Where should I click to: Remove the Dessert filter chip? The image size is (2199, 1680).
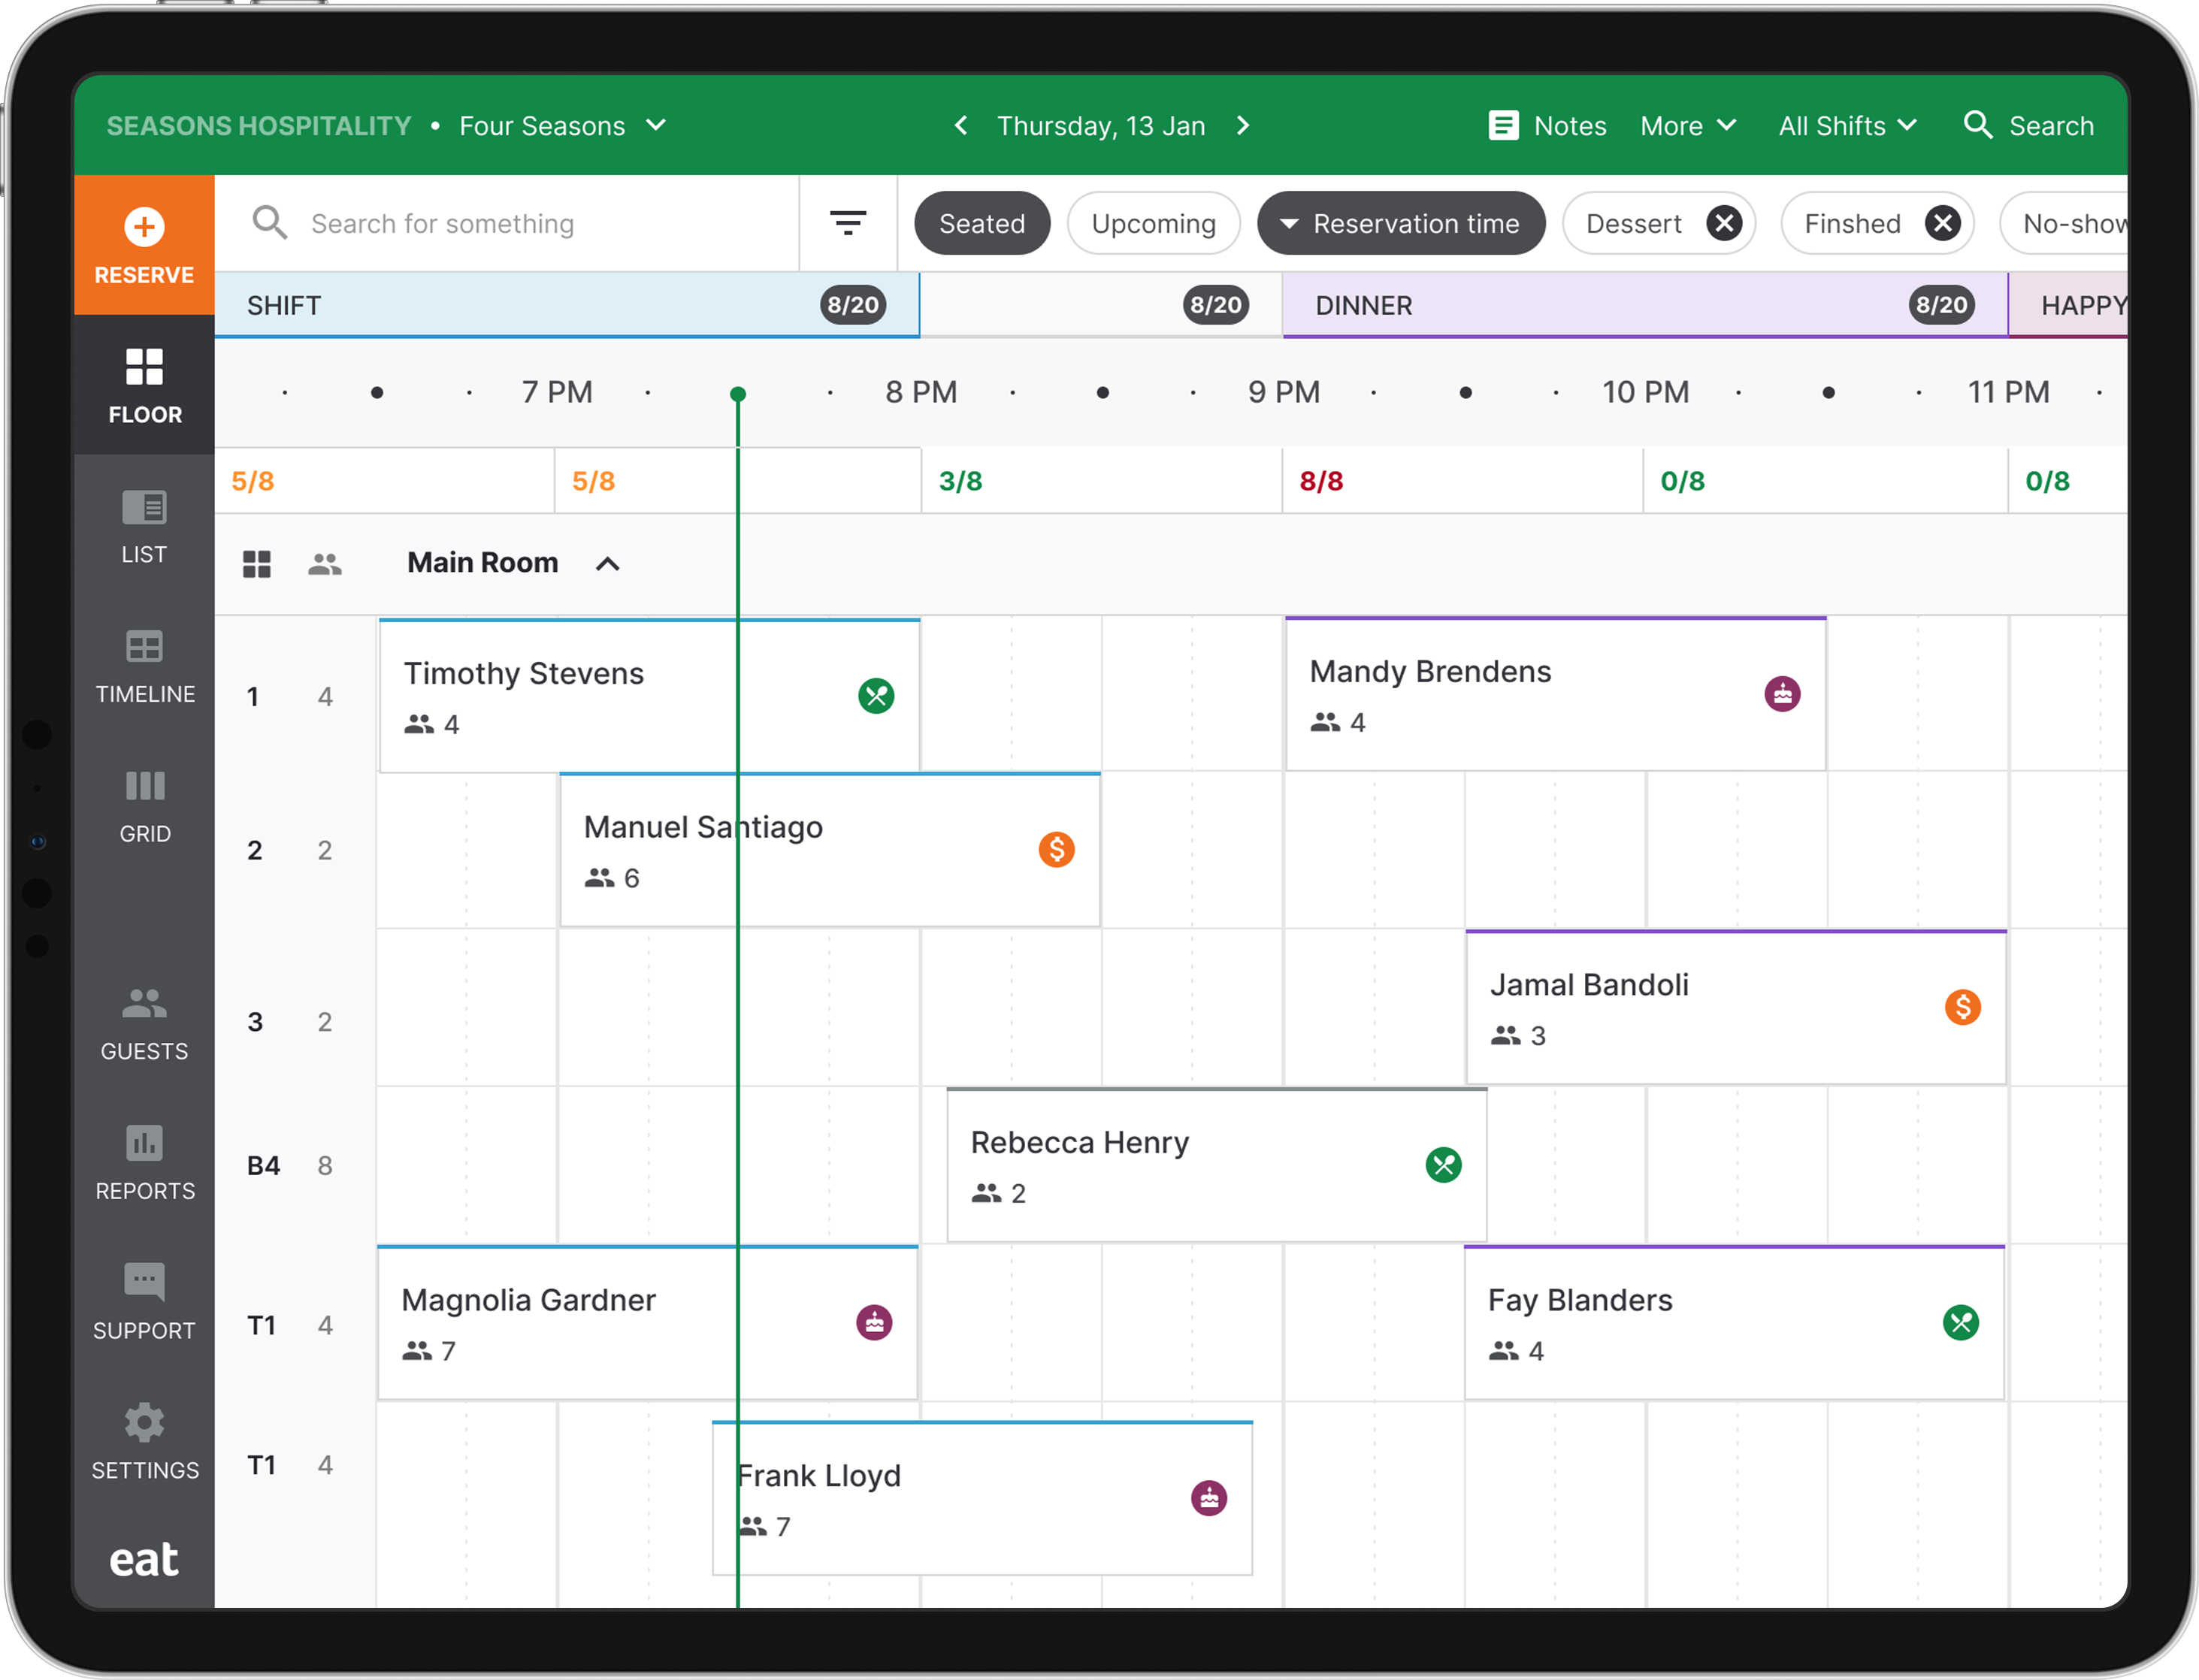coord(1724,223)
